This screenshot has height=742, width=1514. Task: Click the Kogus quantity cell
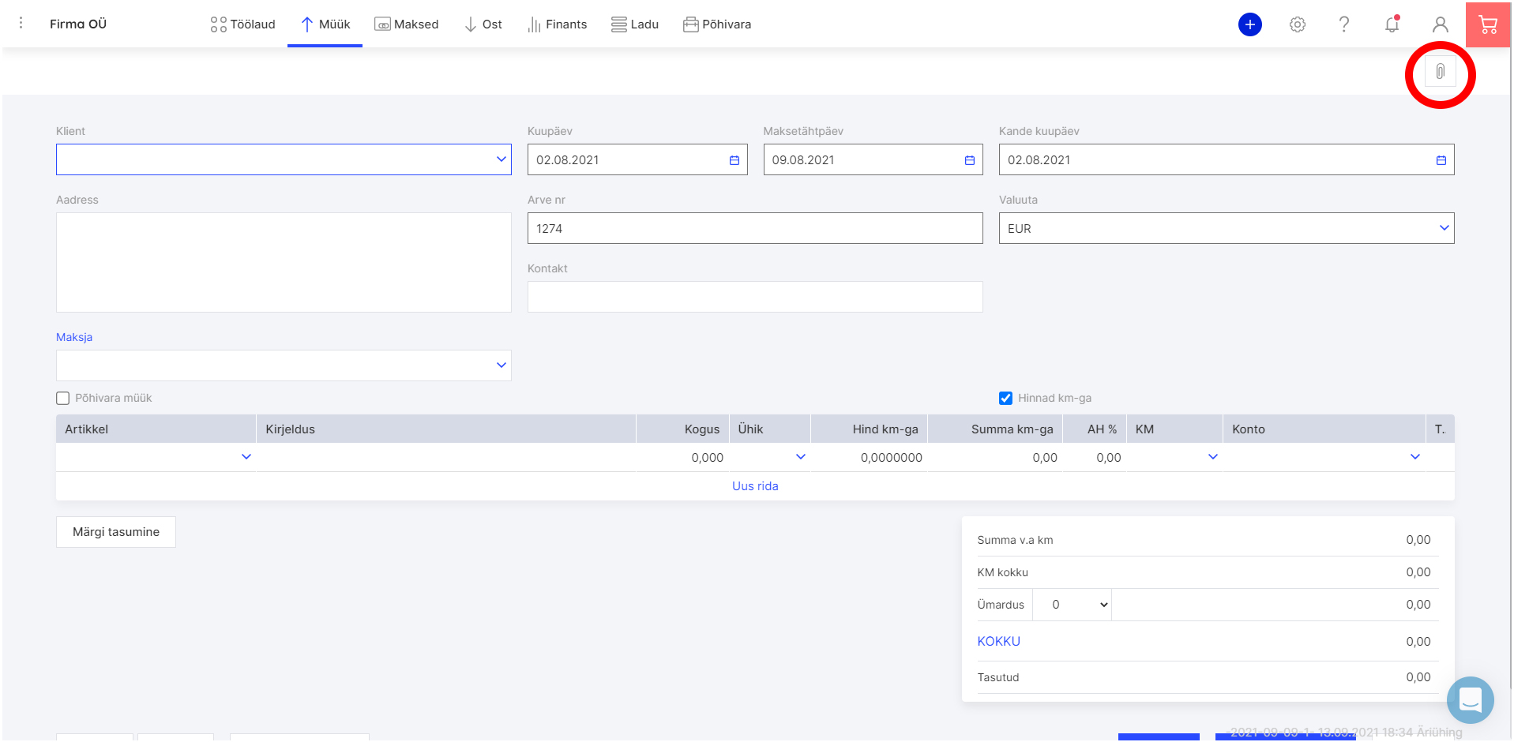(682, 458)
